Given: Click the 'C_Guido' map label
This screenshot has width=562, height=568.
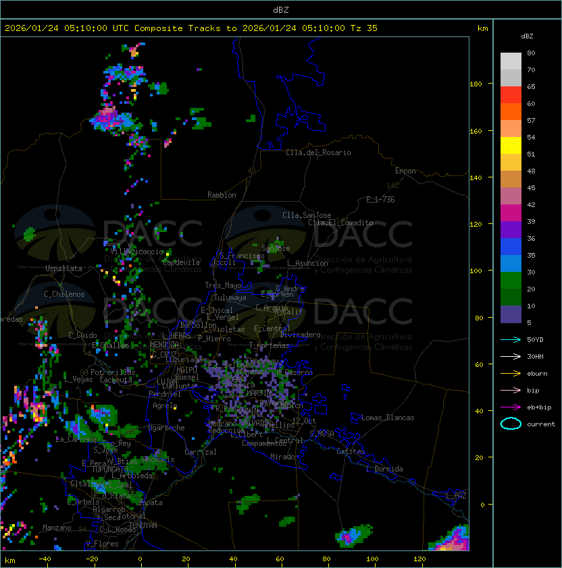Looking at the screenshot, I should pos(82,335).
